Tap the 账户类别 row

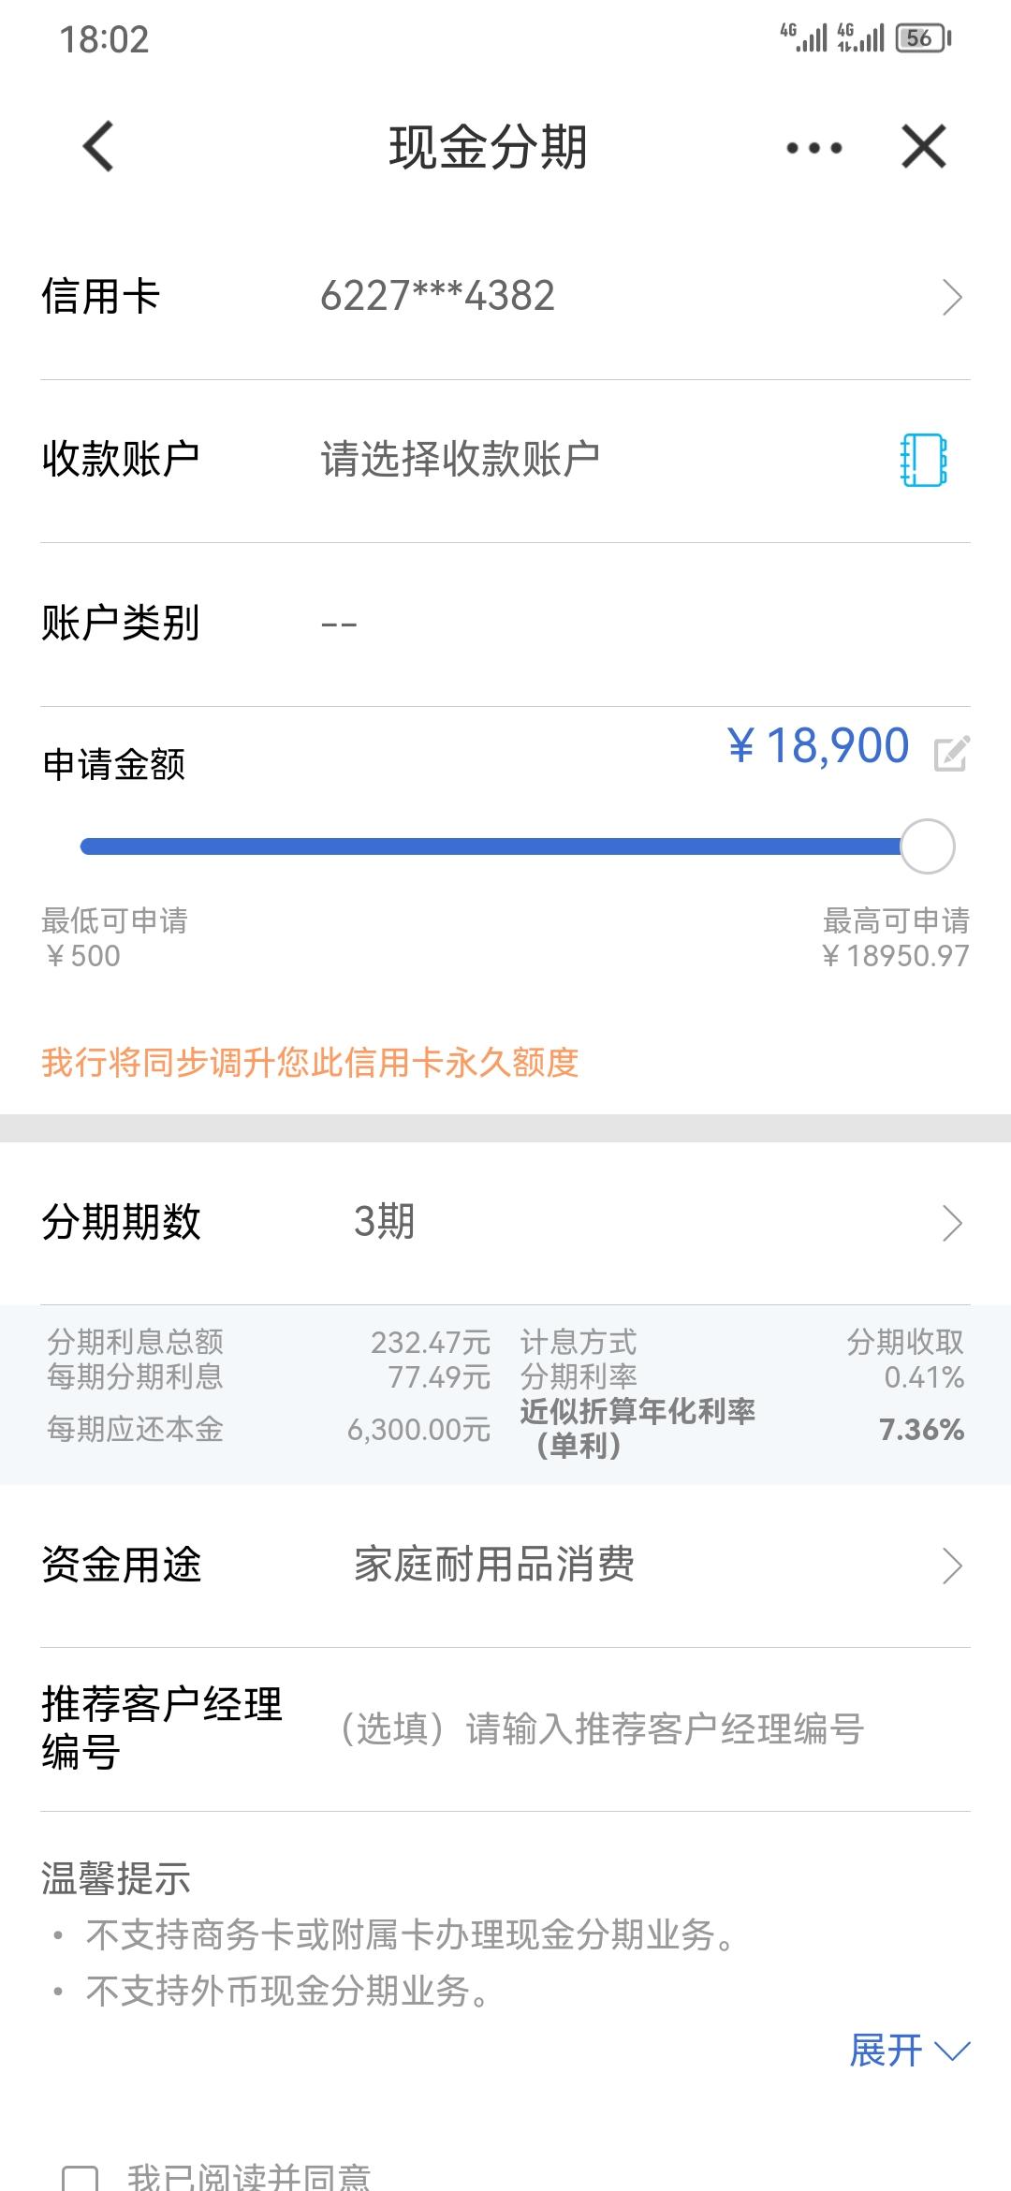coord(505,624)
